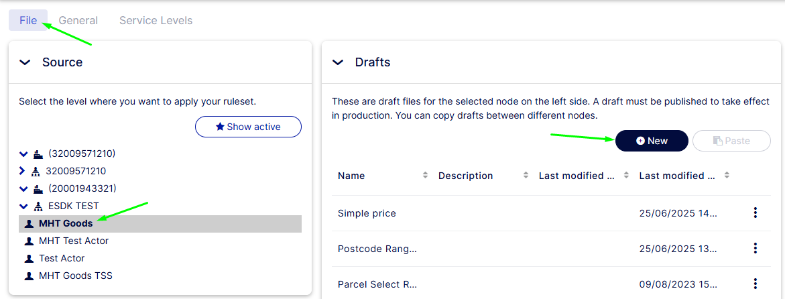Click sort icon on second Last modified column
The image size is (785, 299).
point(727,176)
